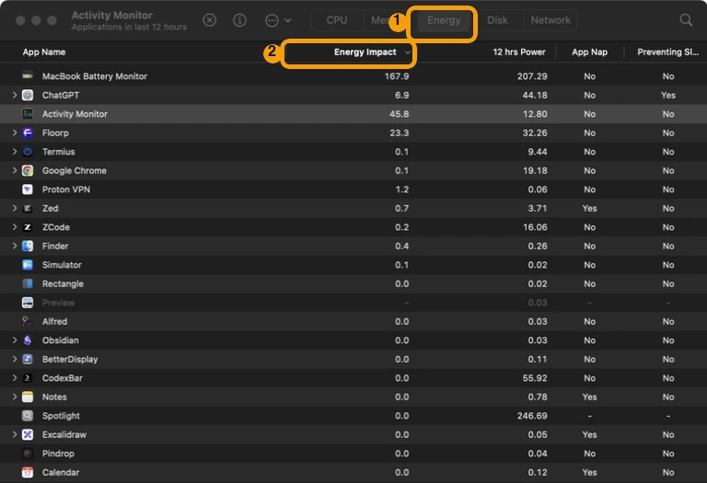Expand the Notes process row
This screenshot has height=483, width=707.
point(15,397)
